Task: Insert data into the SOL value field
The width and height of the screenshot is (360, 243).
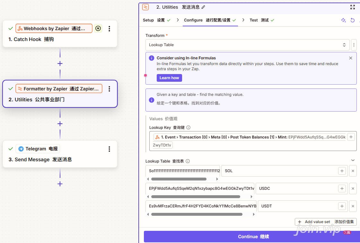Action: pos(342,171)
